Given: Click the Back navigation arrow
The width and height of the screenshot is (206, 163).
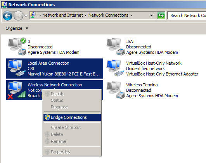Looking at the screenshot, I should click(x=7, y=16).
